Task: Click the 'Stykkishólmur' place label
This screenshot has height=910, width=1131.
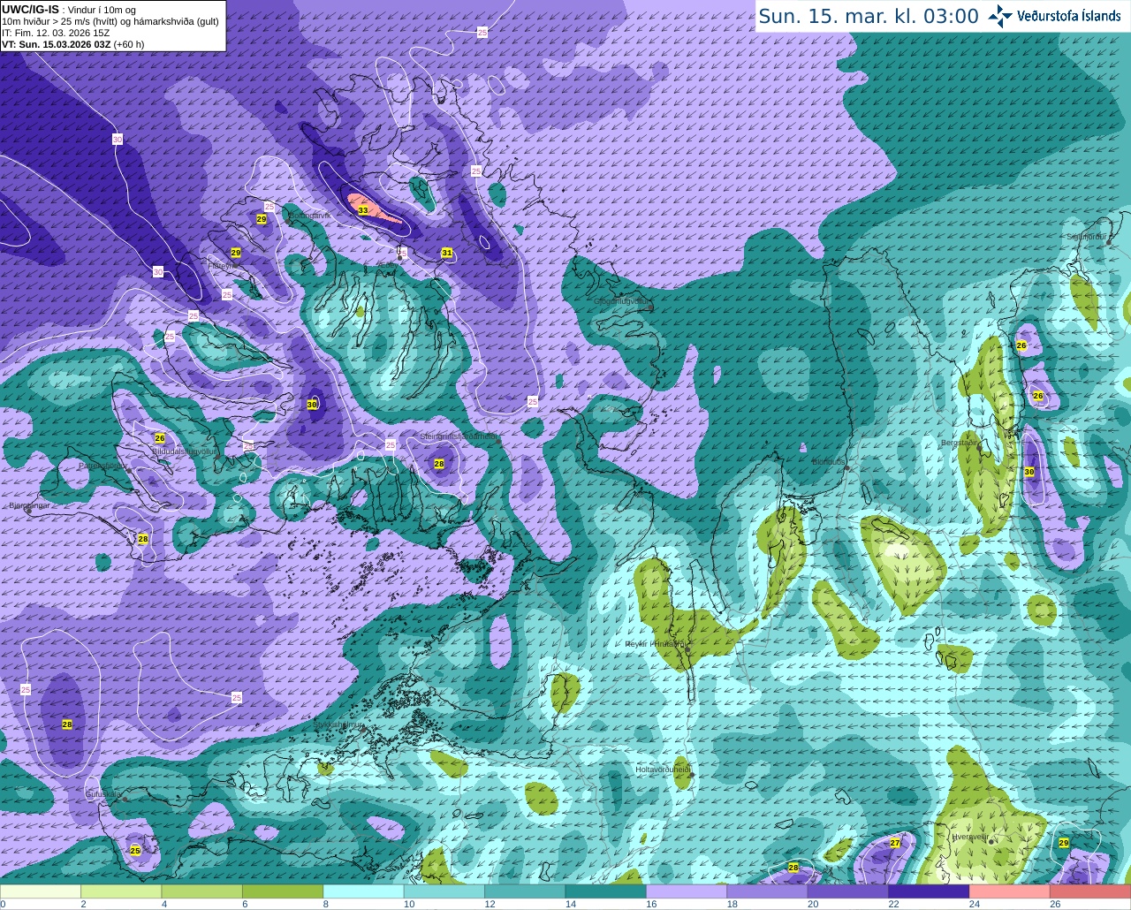Action: pos(339,724)
